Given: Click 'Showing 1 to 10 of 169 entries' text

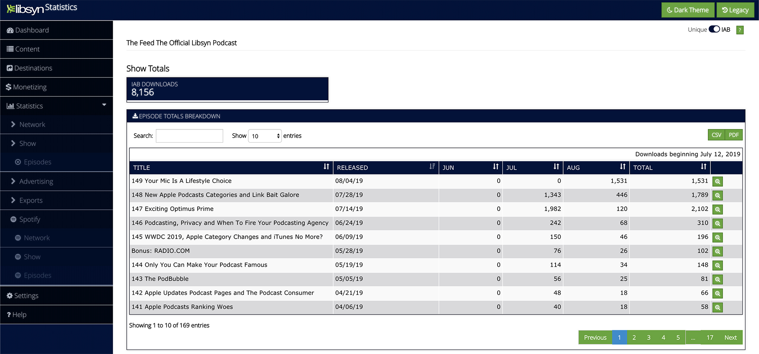Looking at the screenshot, I should [169, 326].
